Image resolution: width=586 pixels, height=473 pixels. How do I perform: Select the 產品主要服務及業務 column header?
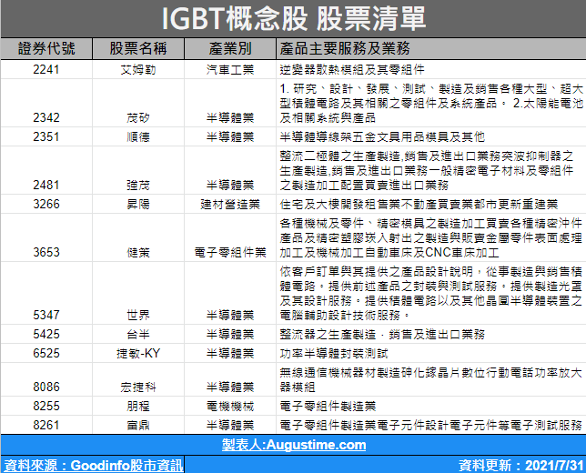431,48
